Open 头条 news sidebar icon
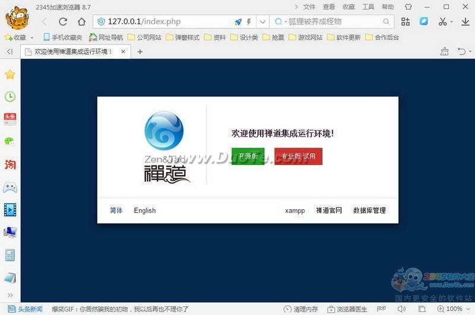475x315 pixels. pyautogui.click(x=10, y=119)
